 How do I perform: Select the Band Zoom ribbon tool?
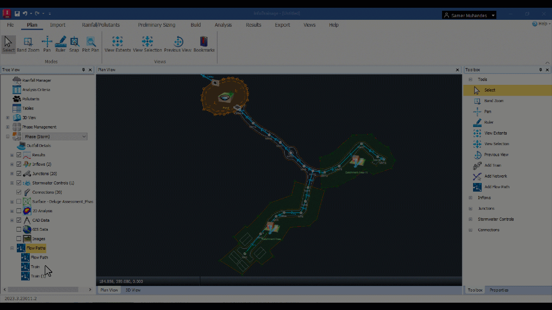28,45
